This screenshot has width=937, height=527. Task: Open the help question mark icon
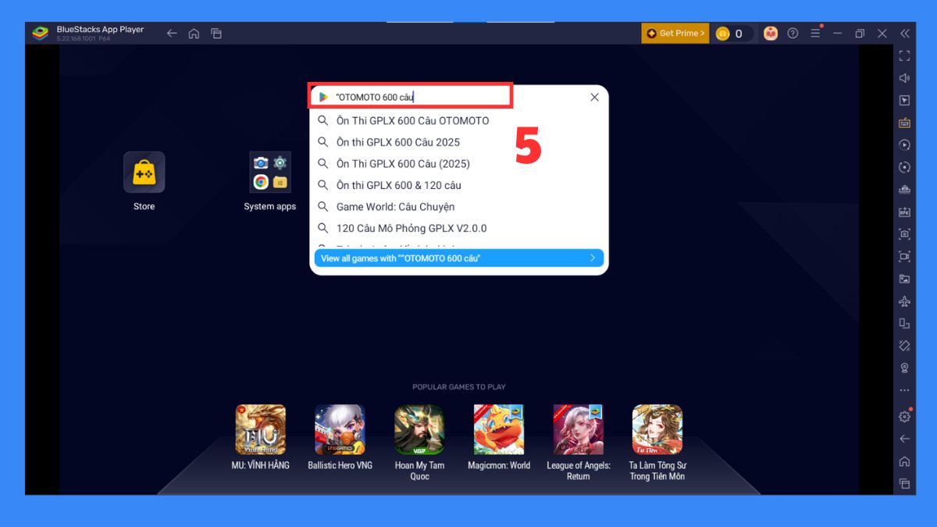click(x=793, y=34)
